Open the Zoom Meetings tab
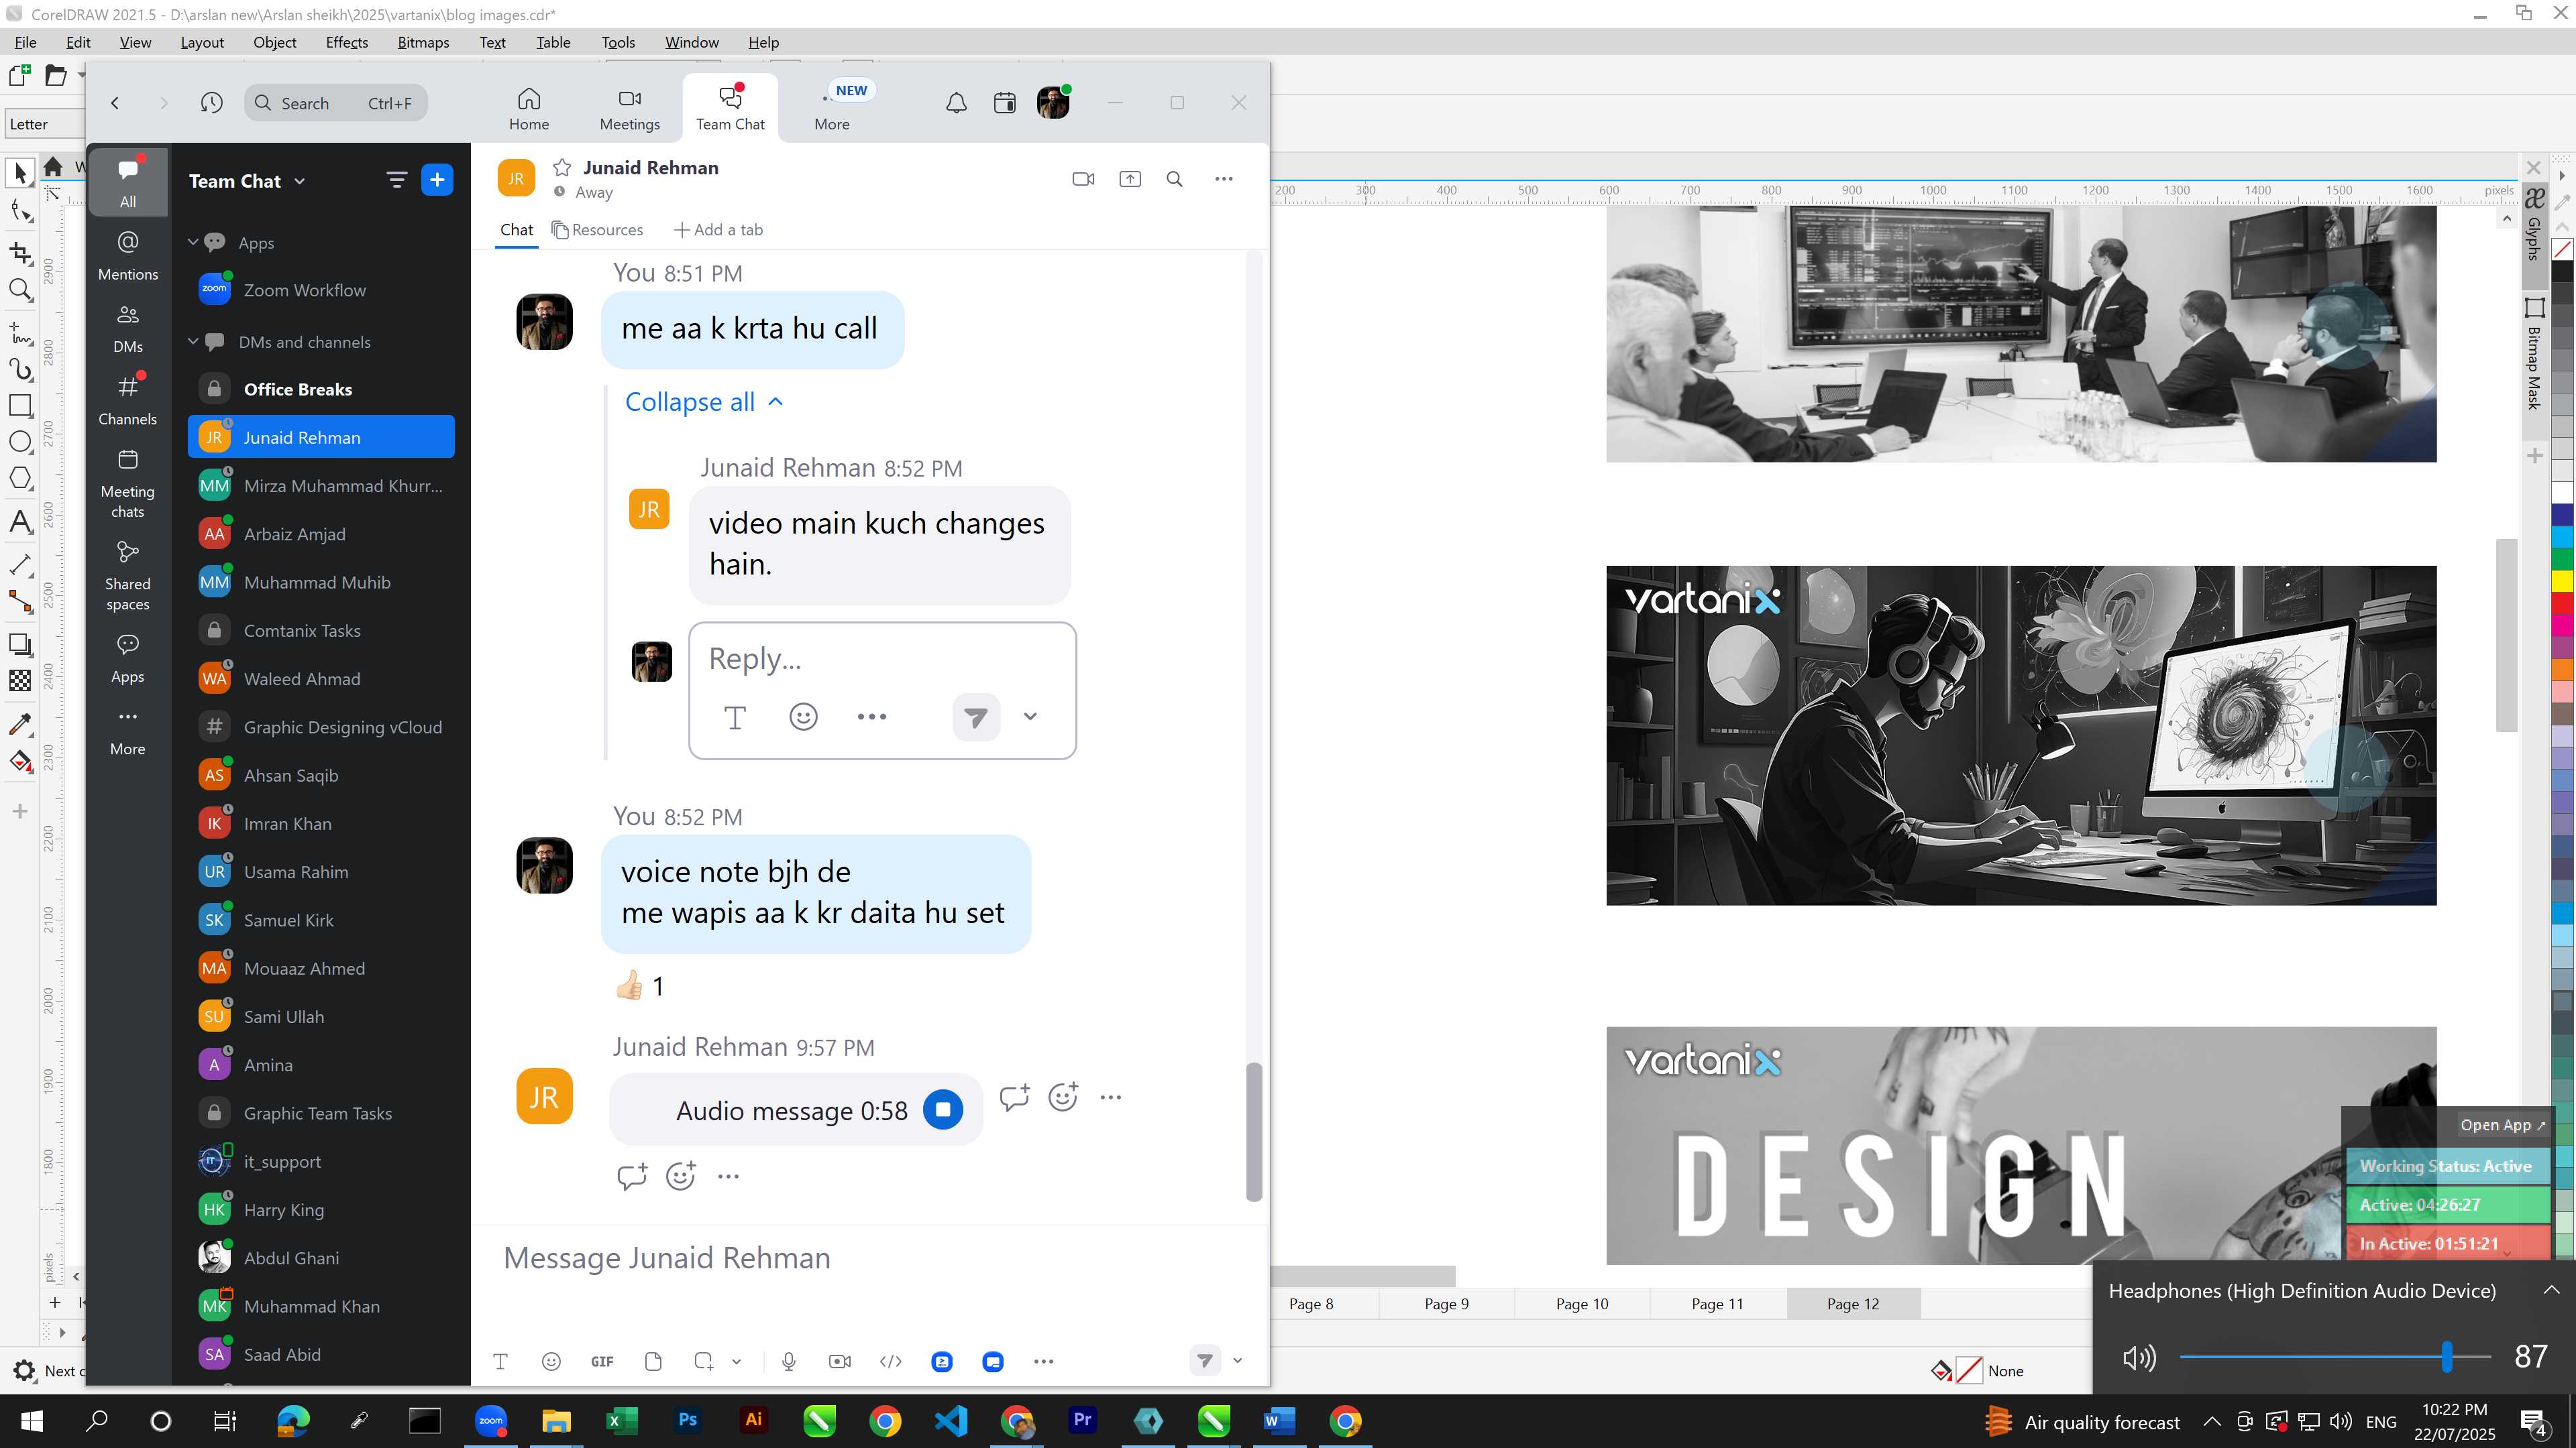Image resolution: width=2576 pixels, height=1448 pixels. [630, 108]
